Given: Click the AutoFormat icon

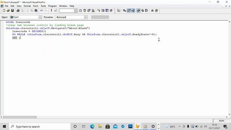Looking at the screenshot, I should [157, 10].
